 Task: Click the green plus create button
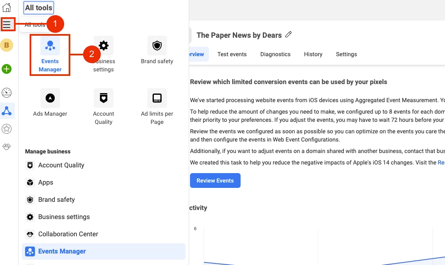pyautogui.click(x=7, y=69)
